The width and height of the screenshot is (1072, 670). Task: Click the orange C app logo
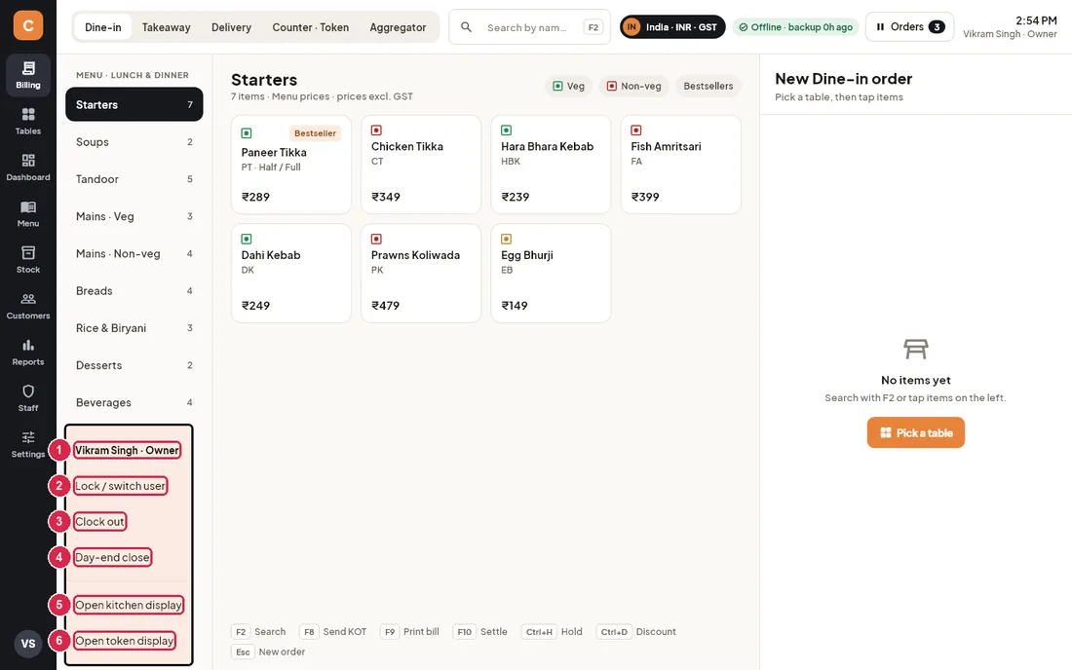coord(28,26)
